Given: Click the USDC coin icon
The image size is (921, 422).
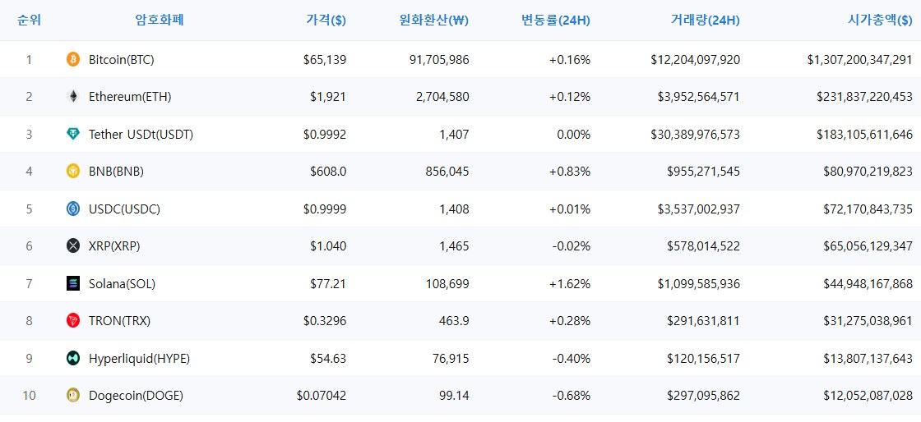Looking at the screenshot, I should 73,209.
